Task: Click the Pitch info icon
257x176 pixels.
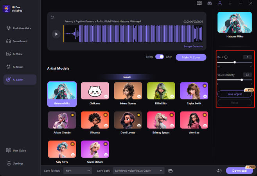Action: [226, 57]
